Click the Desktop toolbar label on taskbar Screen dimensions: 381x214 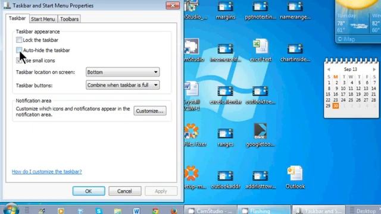point(366,211)
